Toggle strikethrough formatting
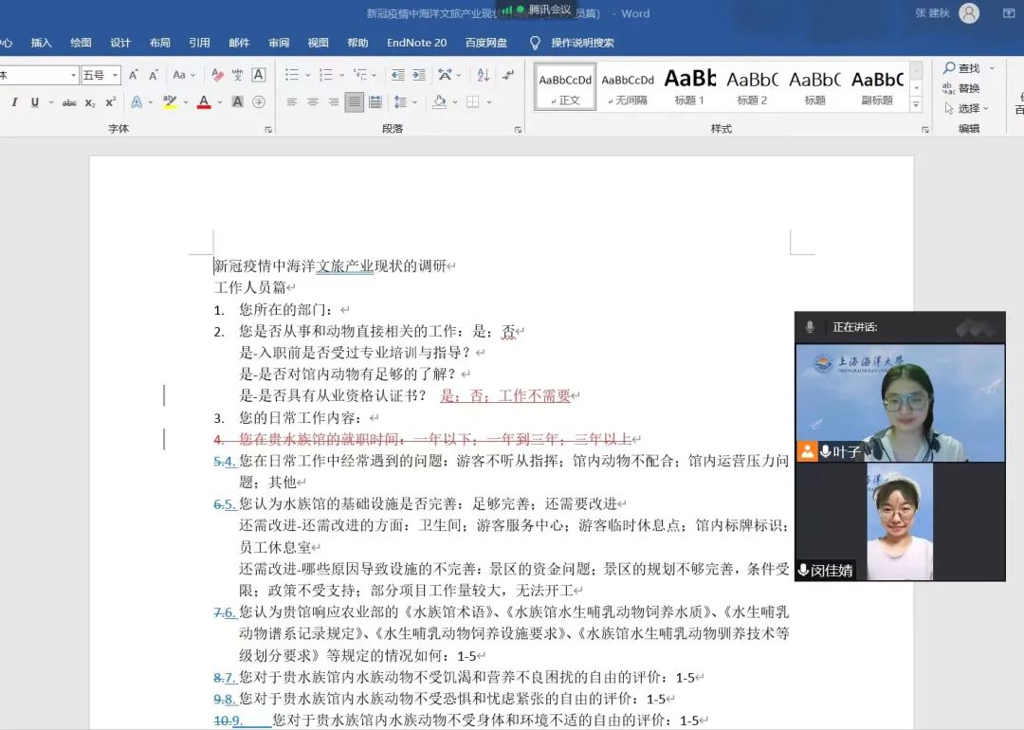The width and height of the screenshot is (1024, 730). 68,101
